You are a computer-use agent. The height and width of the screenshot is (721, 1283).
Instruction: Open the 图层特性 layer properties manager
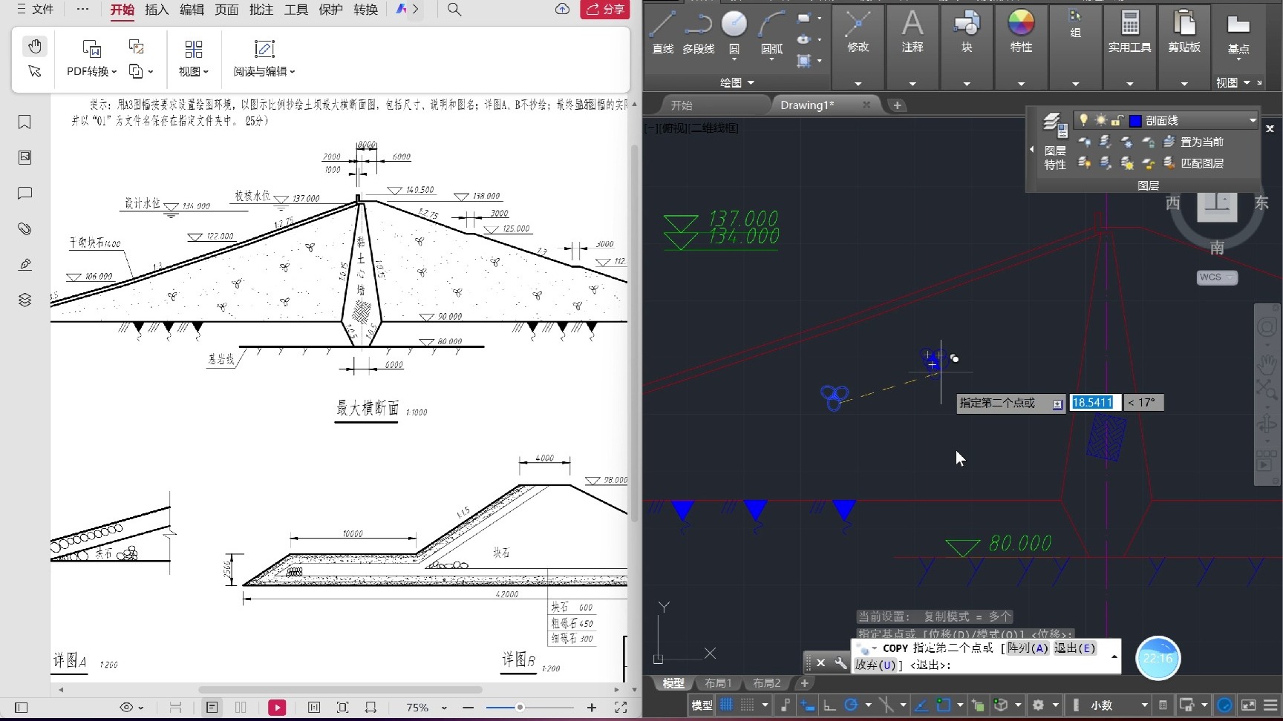[1054, 126]
